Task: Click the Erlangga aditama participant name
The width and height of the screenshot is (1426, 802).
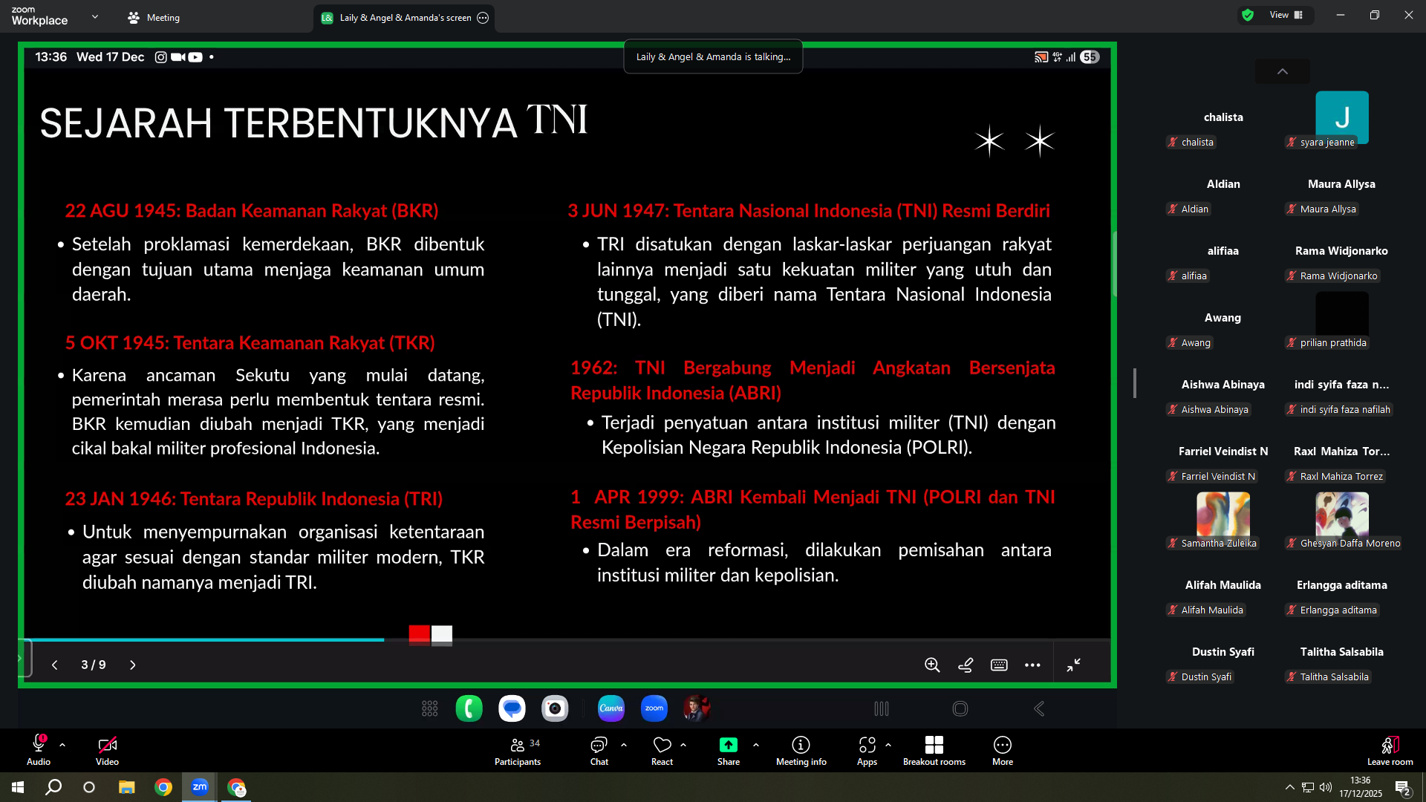Action: click(x=1341, y=585)
